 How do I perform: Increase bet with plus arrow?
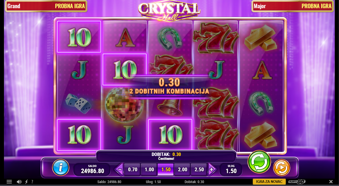click(211, 169)
